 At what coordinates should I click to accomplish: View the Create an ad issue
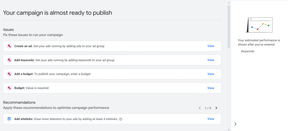click(211, 46)
